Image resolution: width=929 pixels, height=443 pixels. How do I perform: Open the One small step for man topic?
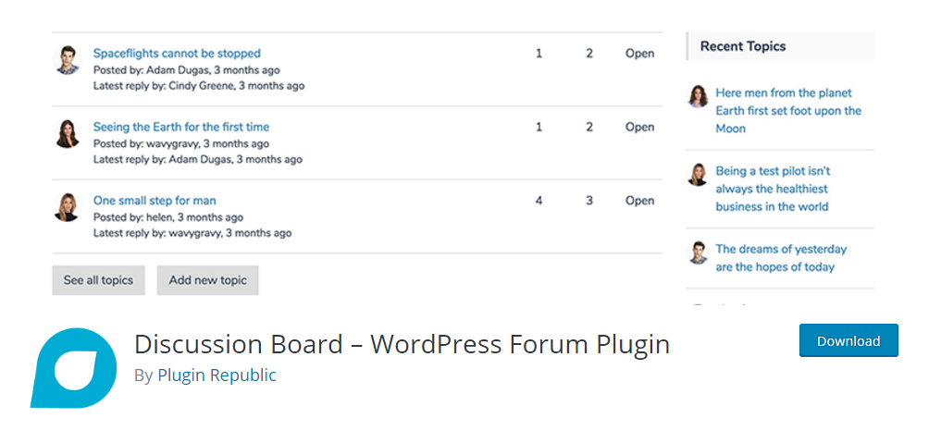click(x=155, y=200)
